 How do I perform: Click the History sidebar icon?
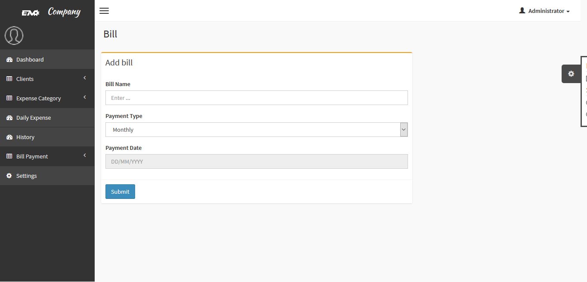pyautogui.click(x=9, y=137)
